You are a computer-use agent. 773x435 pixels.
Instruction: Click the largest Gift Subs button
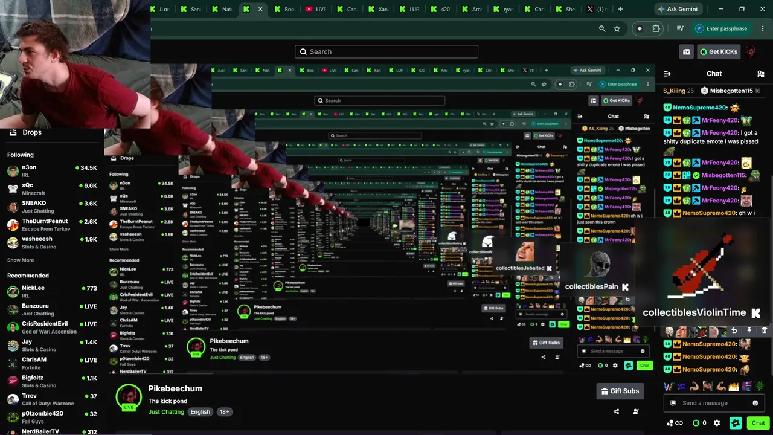[x=620, y=391]
